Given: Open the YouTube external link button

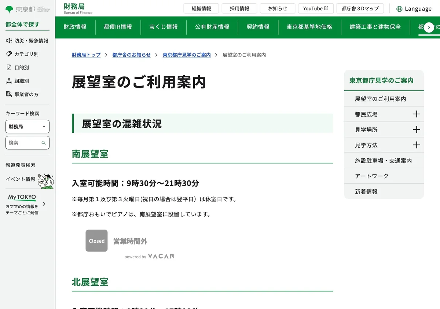Looking at the screenshot, I should pos(316,8).
